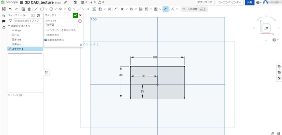Accept sketch with green checkmark
This screenshot has width=282, height=135.
pyautogui.click(x=75, y=15)
